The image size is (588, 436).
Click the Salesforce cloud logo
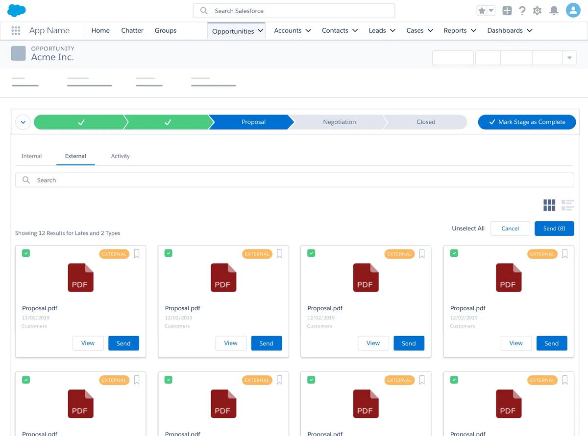(x=17, y=10)
